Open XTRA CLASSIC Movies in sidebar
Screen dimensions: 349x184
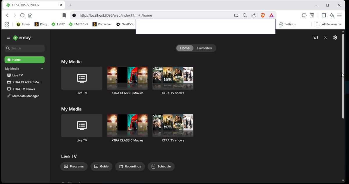24,82
